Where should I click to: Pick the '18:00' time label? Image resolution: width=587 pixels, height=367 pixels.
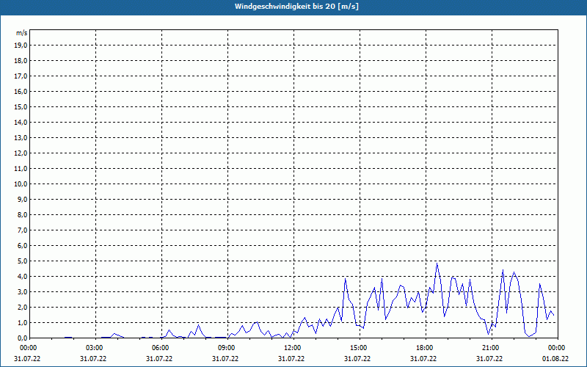425,348
